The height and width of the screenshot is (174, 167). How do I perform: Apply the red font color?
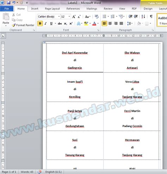(94, 24)
